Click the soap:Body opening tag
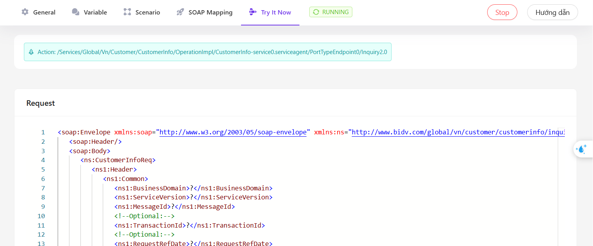This screenshot has height=246, width=593. [x=90, y=151]
